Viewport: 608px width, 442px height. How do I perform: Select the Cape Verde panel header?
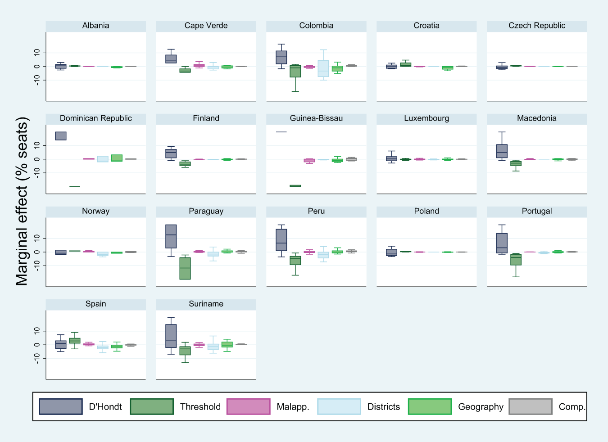(x=206, y=26)
